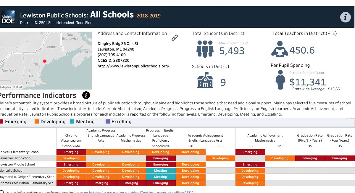Open the info icon in header bar
The width and height of the screenshot is (355, 193).
pos(345,17)
